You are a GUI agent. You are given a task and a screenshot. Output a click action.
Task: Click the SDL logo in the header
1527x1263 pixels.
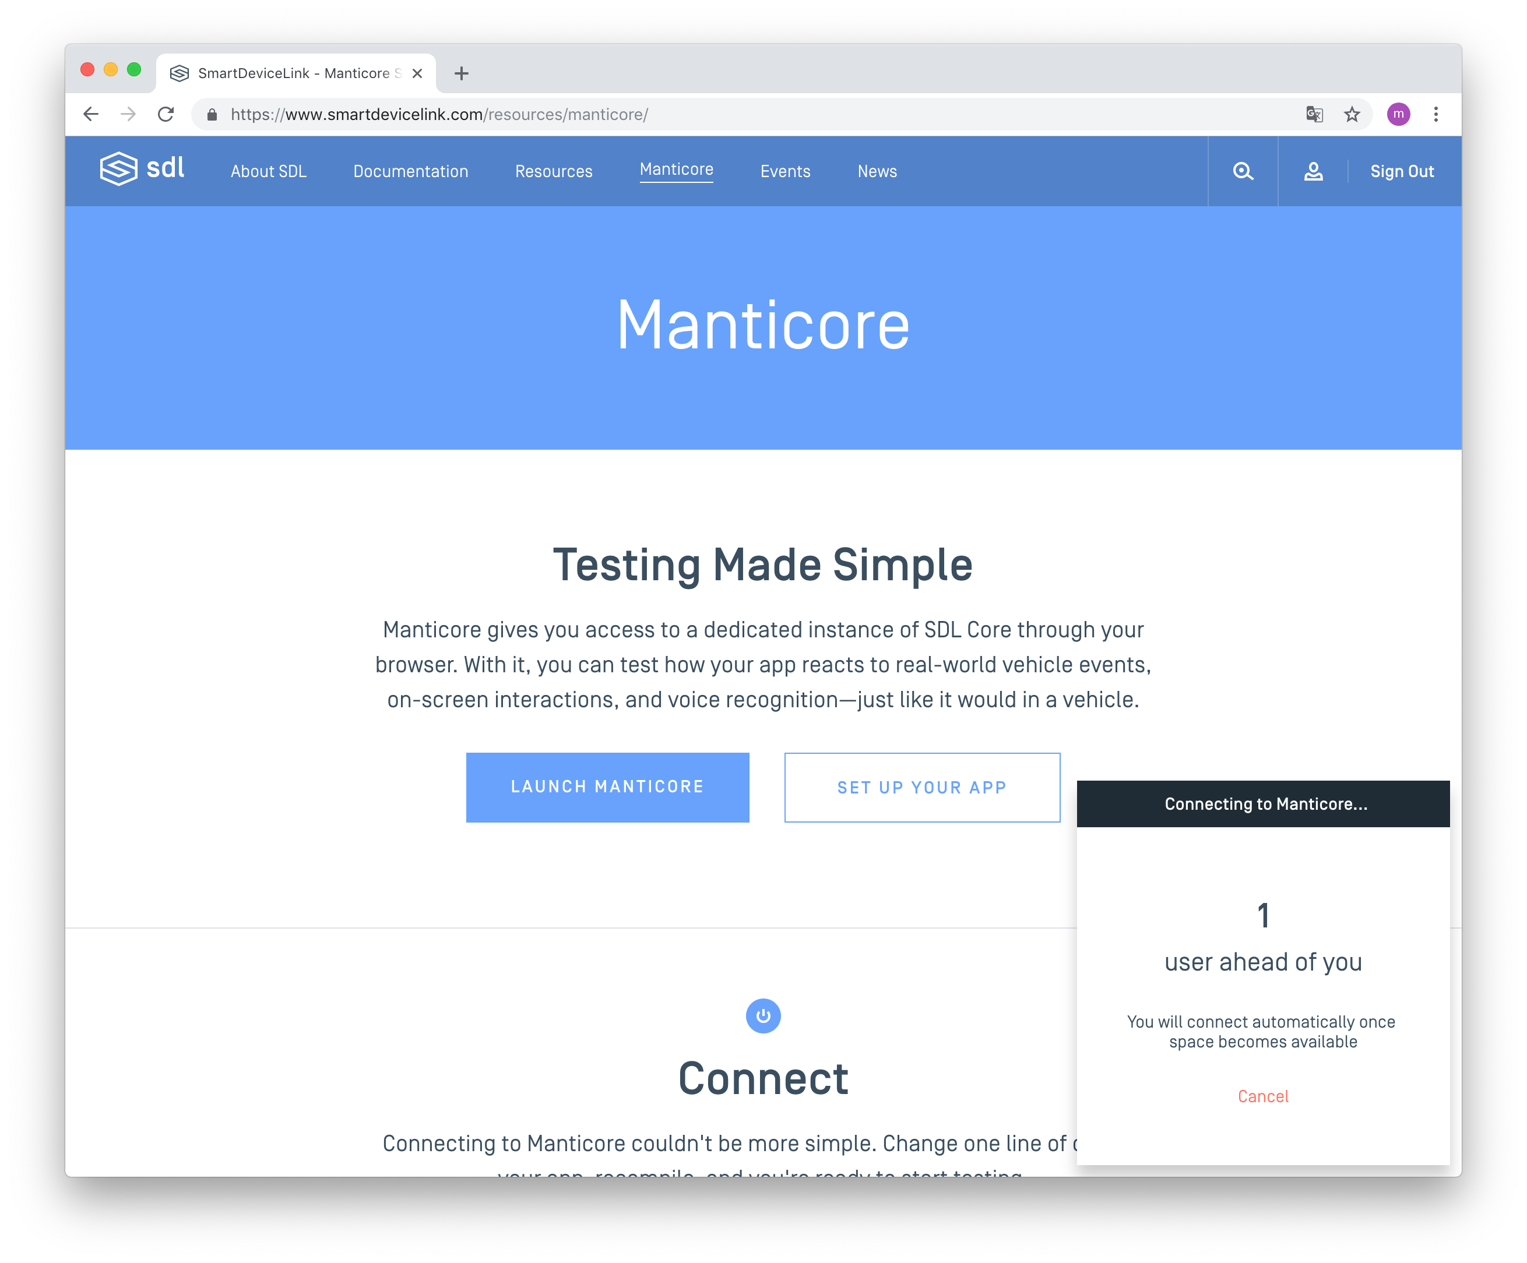[x=142, y=168]
